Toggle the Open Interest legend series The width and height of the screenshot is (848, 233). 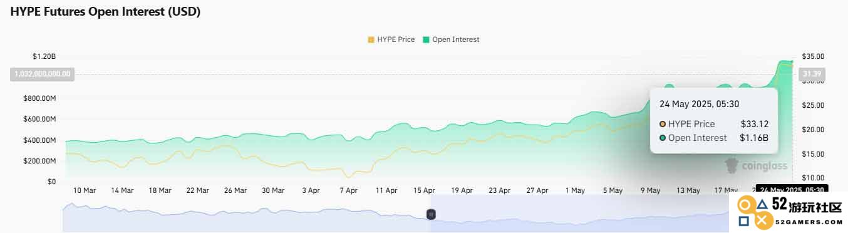(x=451, y=39)
